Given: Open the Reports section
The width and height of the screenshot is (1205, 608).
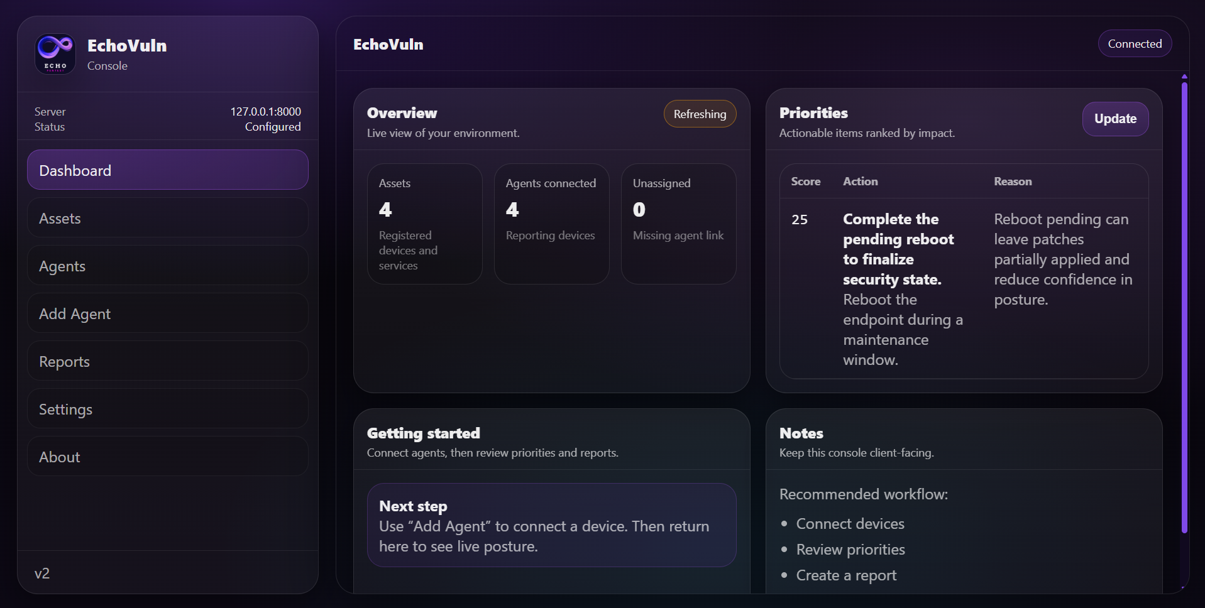Looking at the screenshot, I should click(x=167, y=361).
